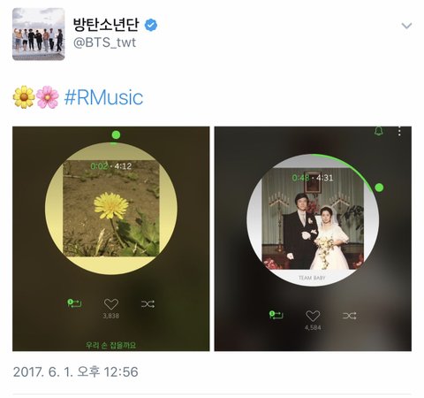Like the song with 3,838 hearts
424x398 pixels.
coord(111,304)
